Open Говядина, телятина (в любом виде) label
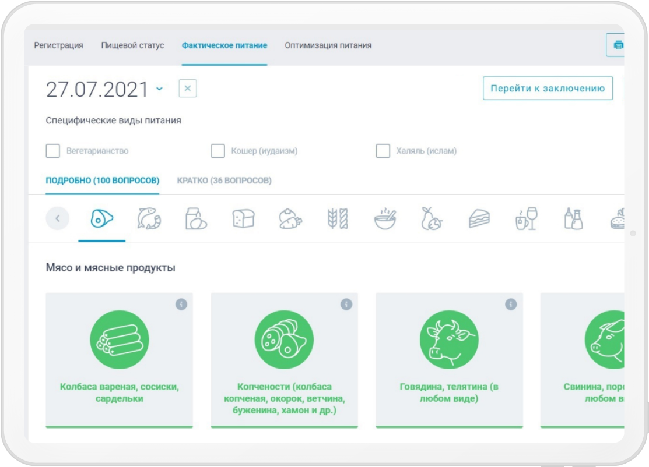 pos(449,392)
